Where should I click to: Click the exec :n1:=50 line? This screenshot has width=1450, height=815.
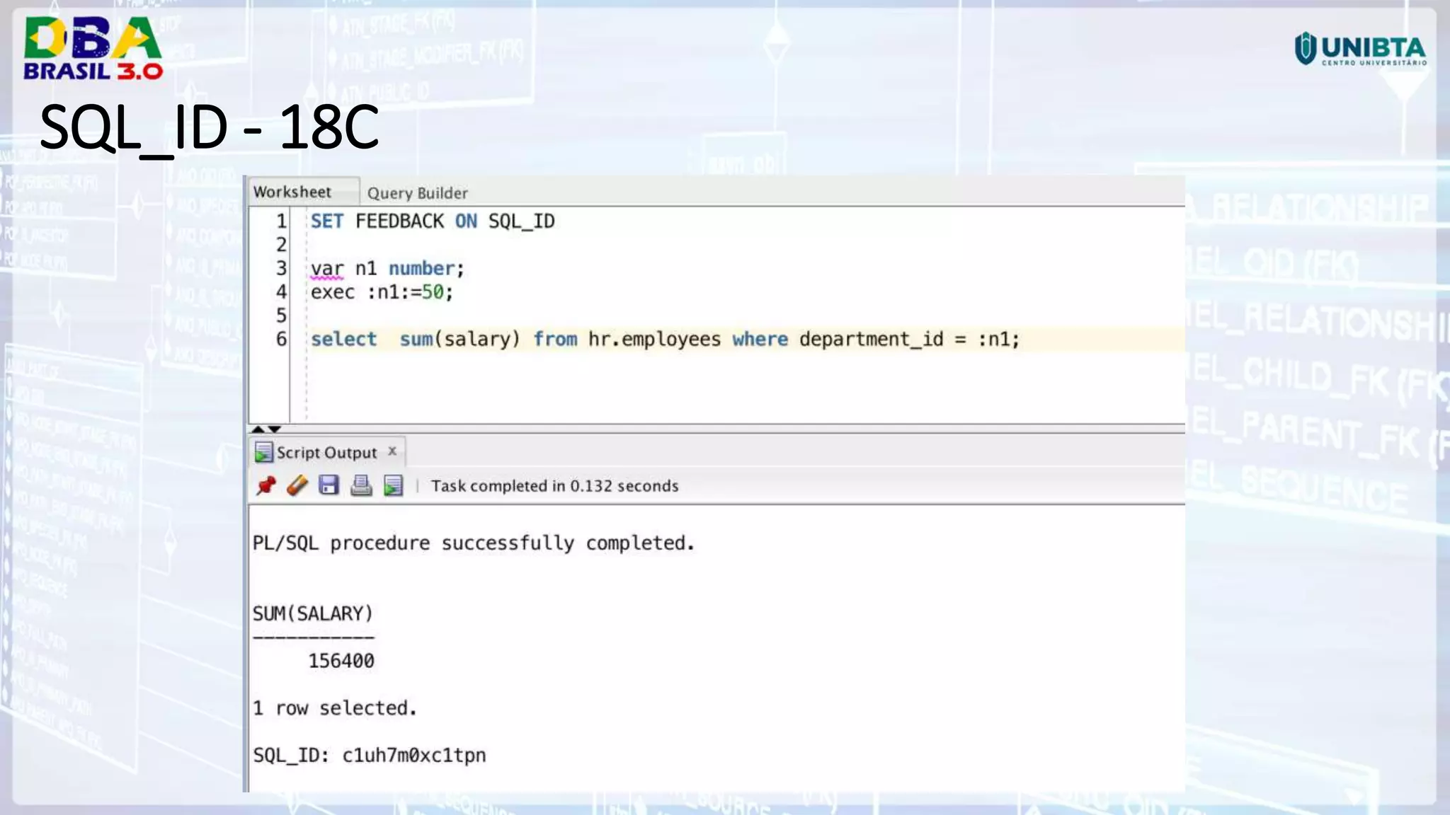pos(381,292)
